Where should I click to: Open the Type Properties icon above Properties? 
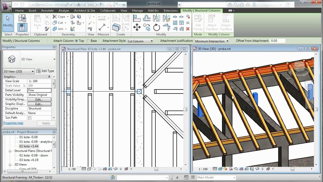[22, 18]
